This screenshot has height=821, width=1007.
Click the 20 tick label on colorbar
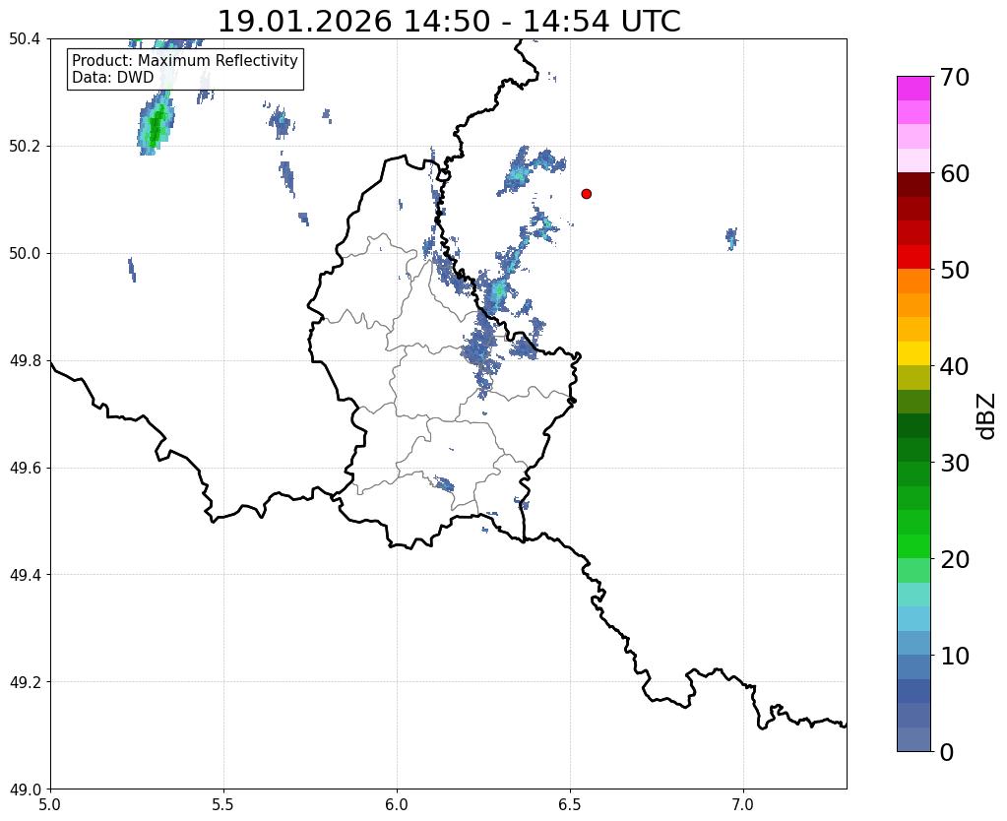coord(955,559)
